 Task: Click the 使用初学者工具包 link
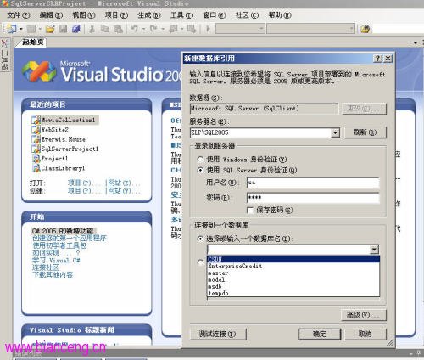59,245
